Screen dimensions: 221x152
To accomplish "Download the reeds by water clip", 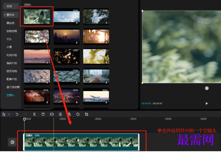I will pos(47,82).
